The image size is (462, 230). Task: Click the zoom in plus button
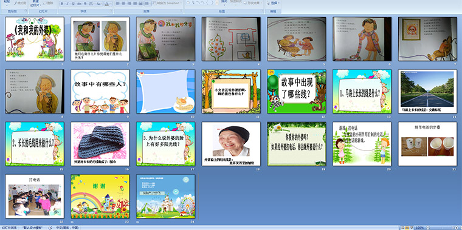click(457, 228)
